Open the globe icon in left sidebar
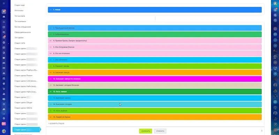 [x=4, y=118]
